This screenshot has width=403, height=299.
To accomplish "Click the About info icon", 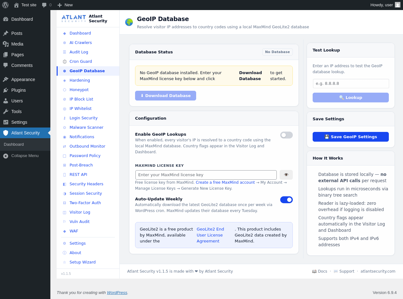I will (x=65, y=253).
